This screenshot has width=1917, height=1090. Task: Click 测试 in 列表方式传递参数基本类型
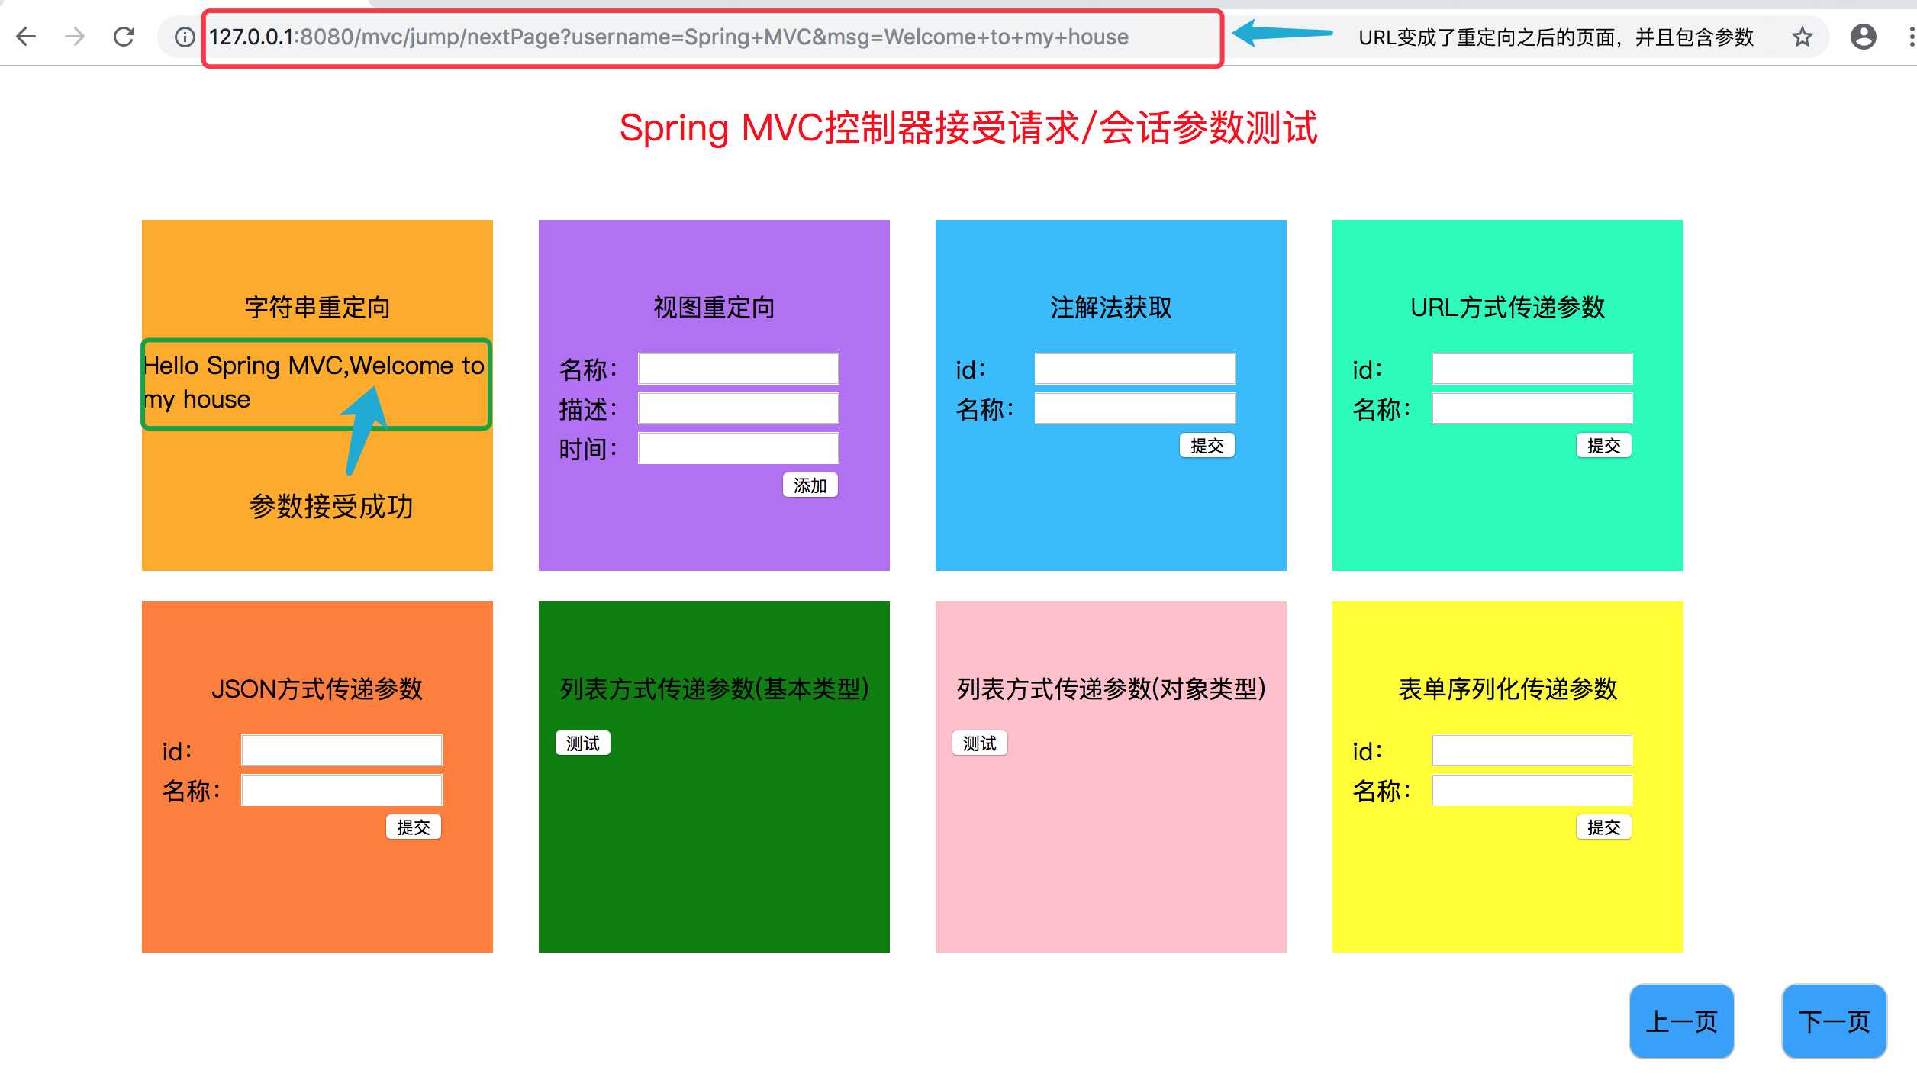point(582,743)
